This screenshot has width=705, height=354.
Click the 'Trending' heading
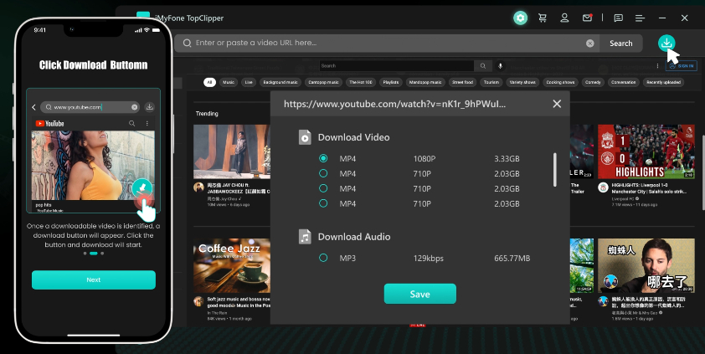point(207,114)
